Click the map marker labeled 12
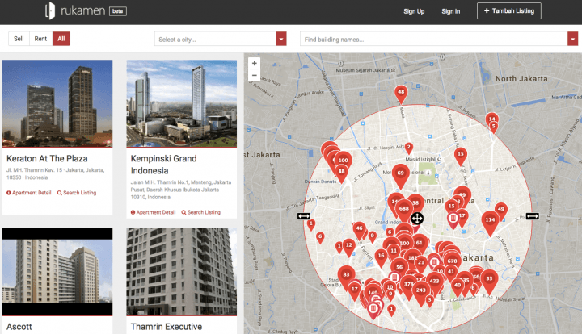This screenshot has width=582, height=334. [x=349, y=246]
